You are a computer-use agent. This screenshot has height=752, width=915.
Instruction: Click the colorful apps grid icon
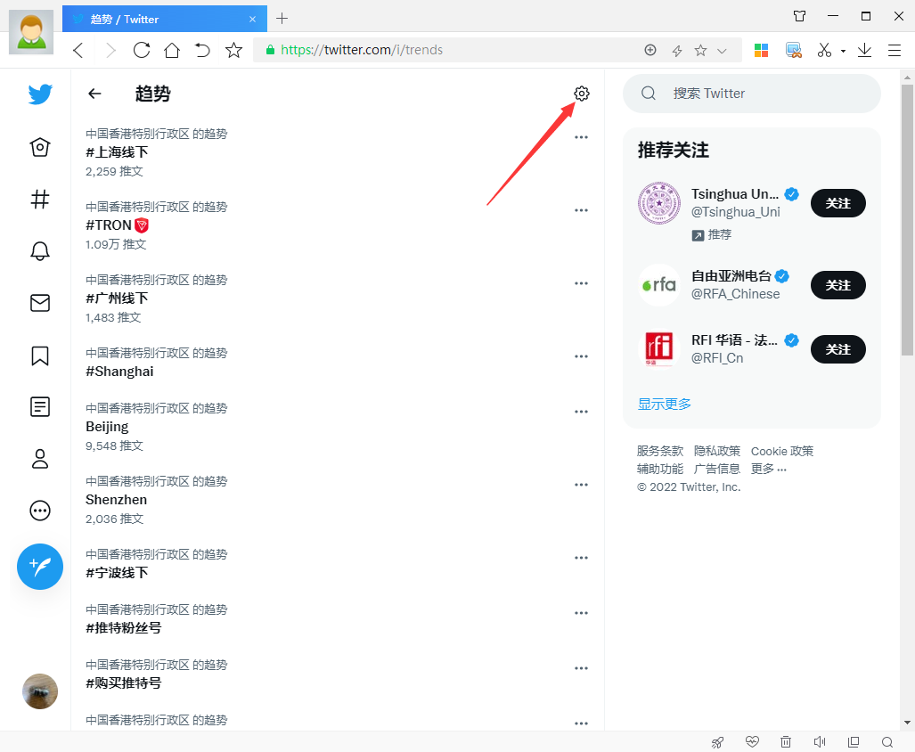pyautogui.click(x=761, y=50)
